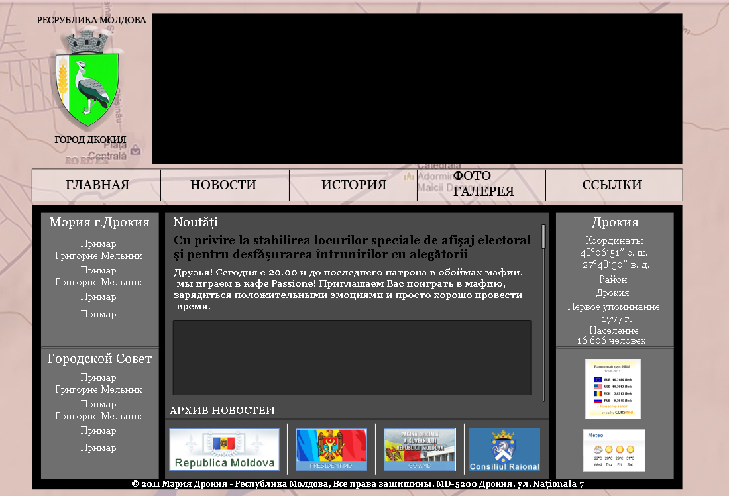Image resolution: width=729 pixels, height=496 pixels.
Task: Switch to ФОТО ГАЛЕРЕЯ
Action: (482, 185)
